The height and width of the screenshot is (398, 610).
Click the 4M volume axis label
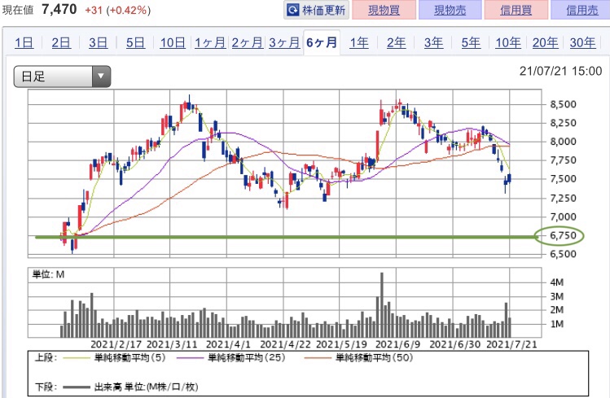[x=557, y=282]
